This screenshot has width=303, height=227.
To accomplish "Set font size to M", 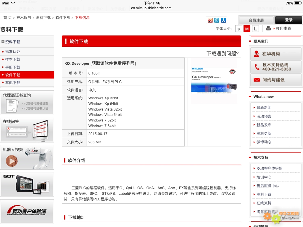I will pos(247,29).
